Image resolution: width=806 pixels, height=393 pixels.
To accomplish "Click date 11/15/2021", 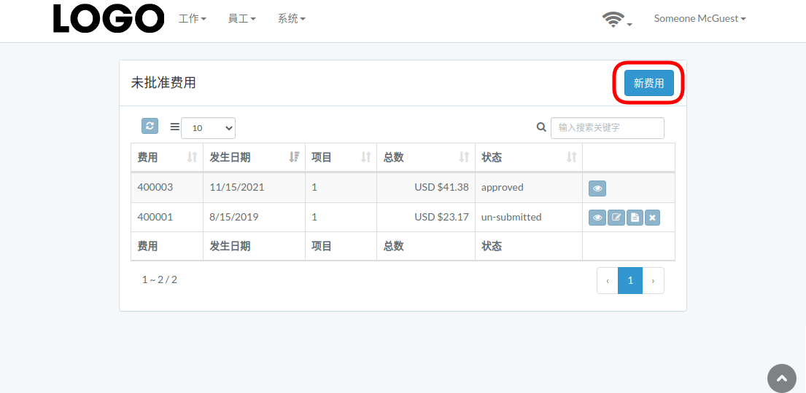I will 237,187.
